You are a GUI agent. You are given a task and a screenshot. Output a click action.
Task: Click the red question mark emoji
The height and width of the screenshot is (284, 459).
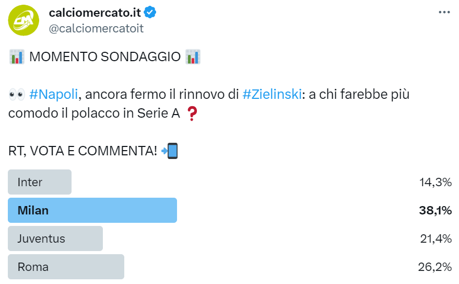193,113
